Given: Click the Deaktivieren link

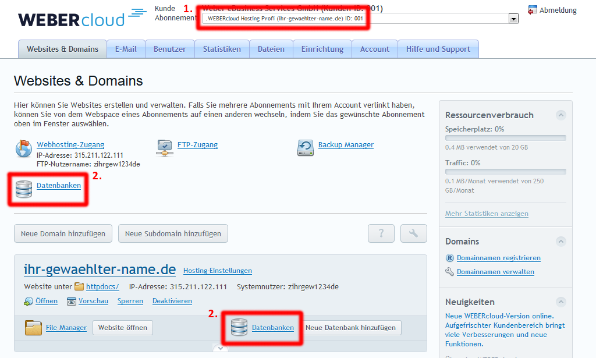Looking at the screenshot, I should tap(172, 301).
